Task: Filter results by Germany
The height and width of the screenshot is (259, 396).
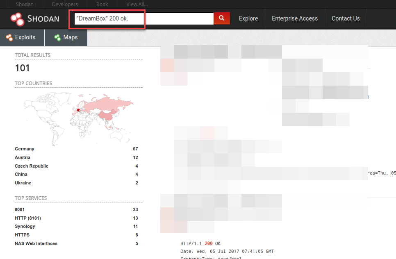Action: click(x=24, y=149)
